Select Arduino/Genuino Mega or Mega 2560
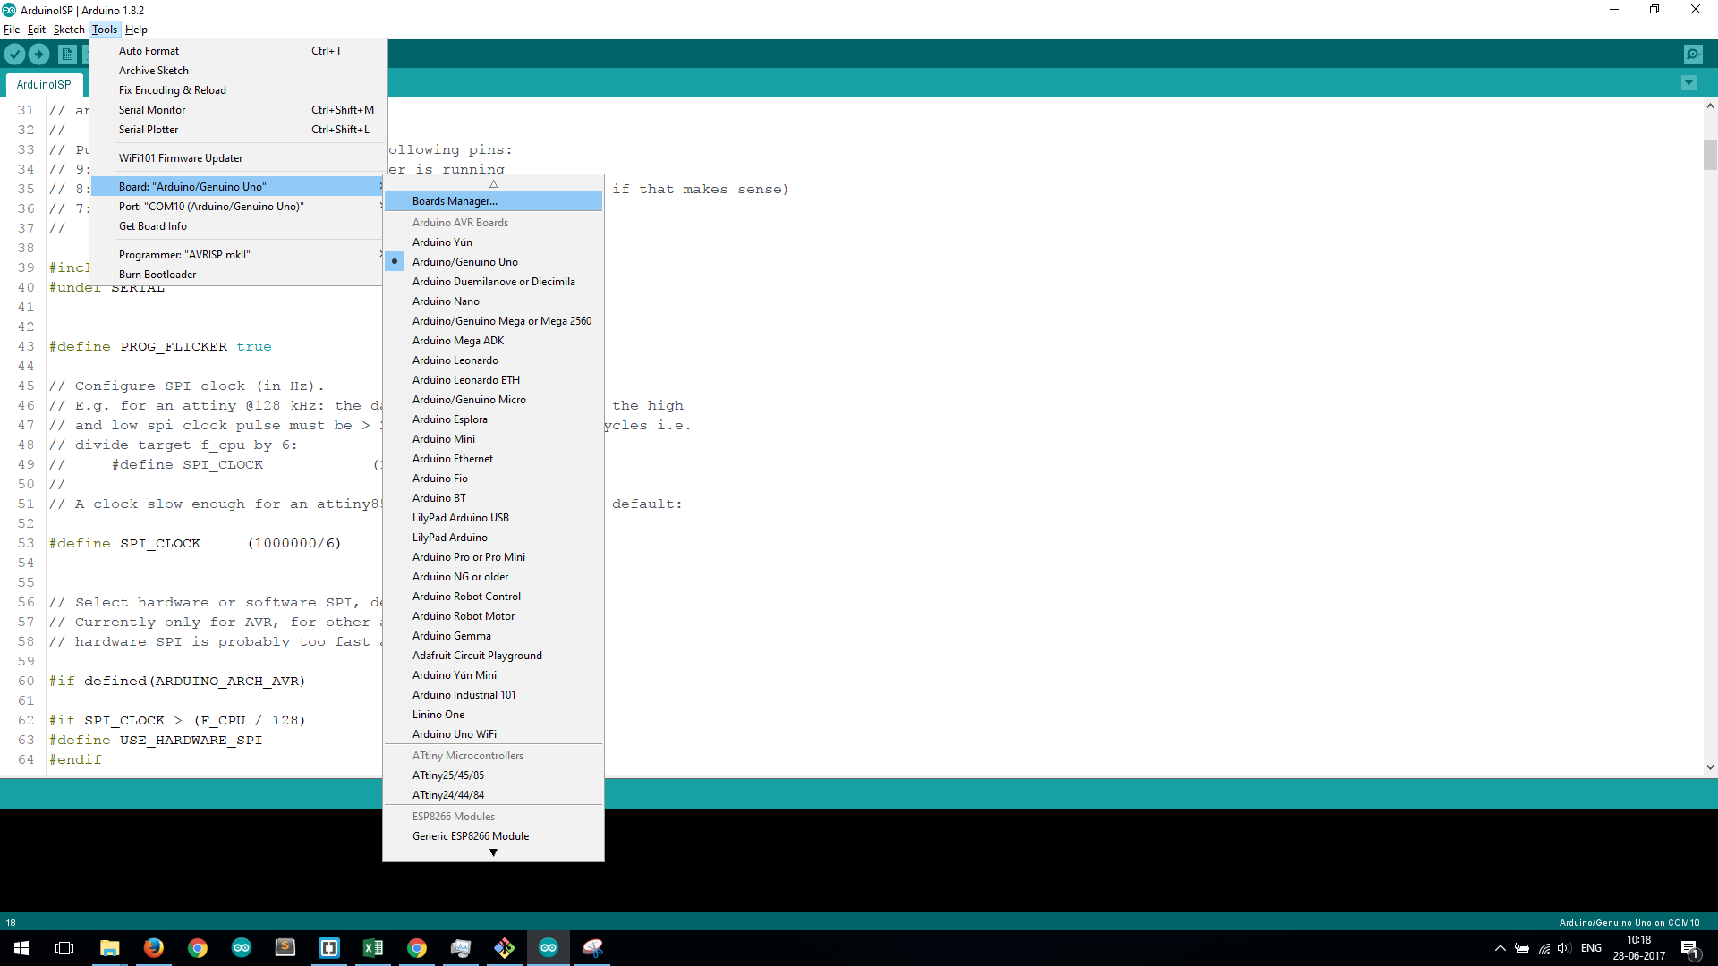Image resolution: width=1718 pixels, height=966 pixels. 493,321
